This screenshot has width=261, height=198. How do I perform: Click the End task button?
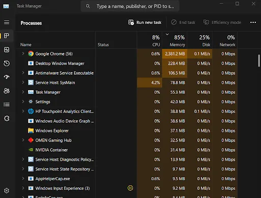coord(183,22)
